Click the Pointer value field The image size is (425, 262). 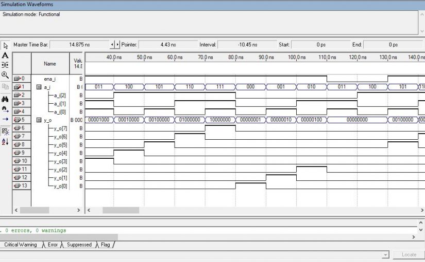[x=168, y=45]
